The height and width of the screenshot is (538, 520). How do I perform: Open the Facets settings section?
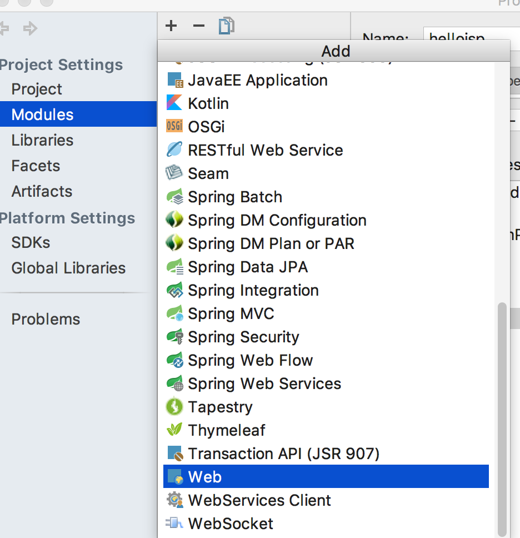click(x=36, y=166)
